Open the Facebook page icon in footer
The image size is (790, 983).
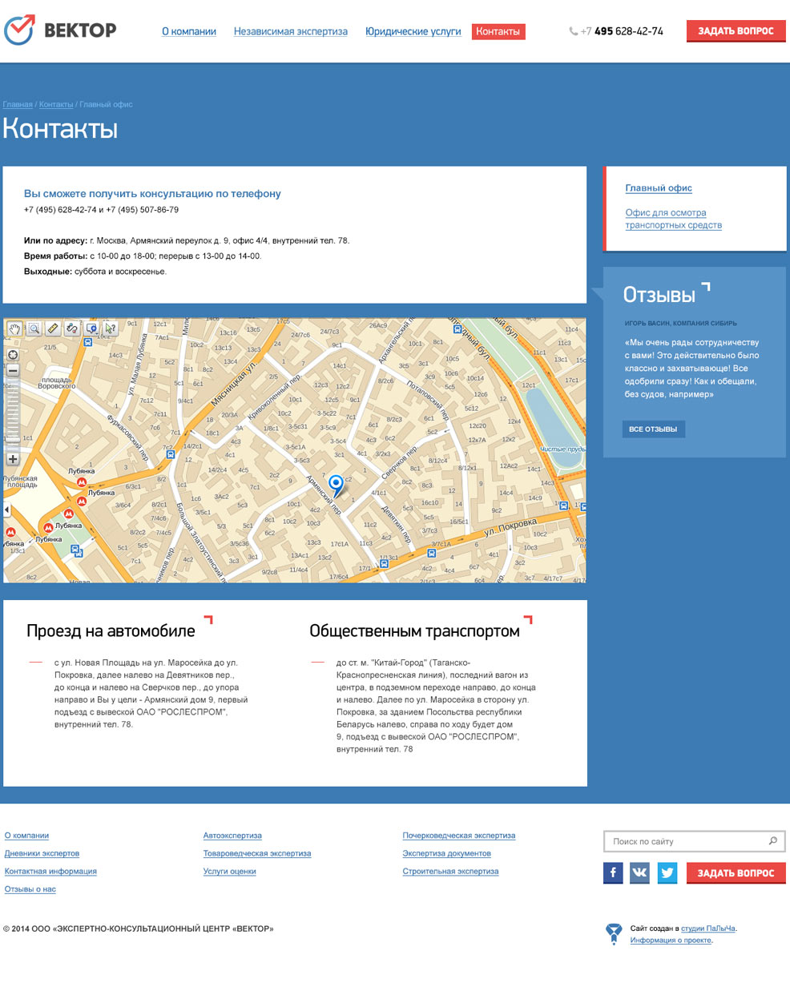click(x=613, y=872)
